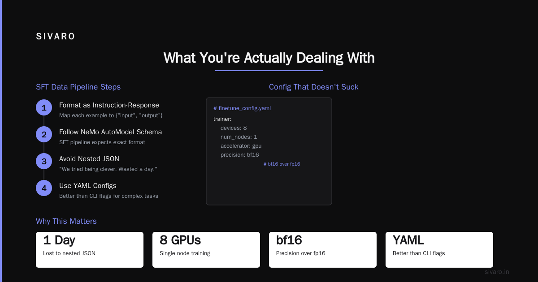Viewport: 538px width, 282px height.
Task: Click the "Lost to nested JSON" caption
Action: 69,253
